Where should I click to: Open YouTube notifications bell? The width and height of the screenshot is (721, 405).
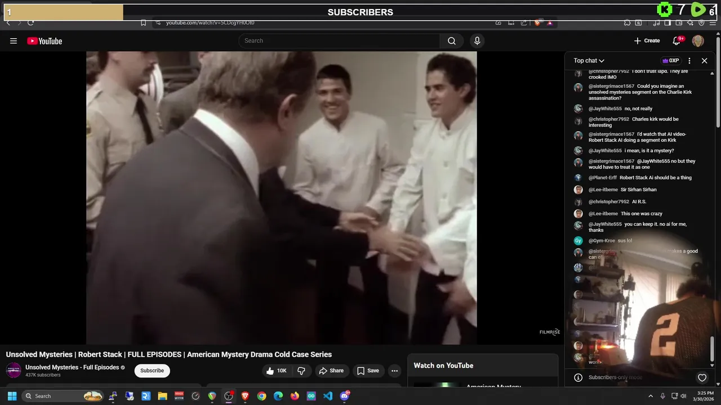click(677, 40)
